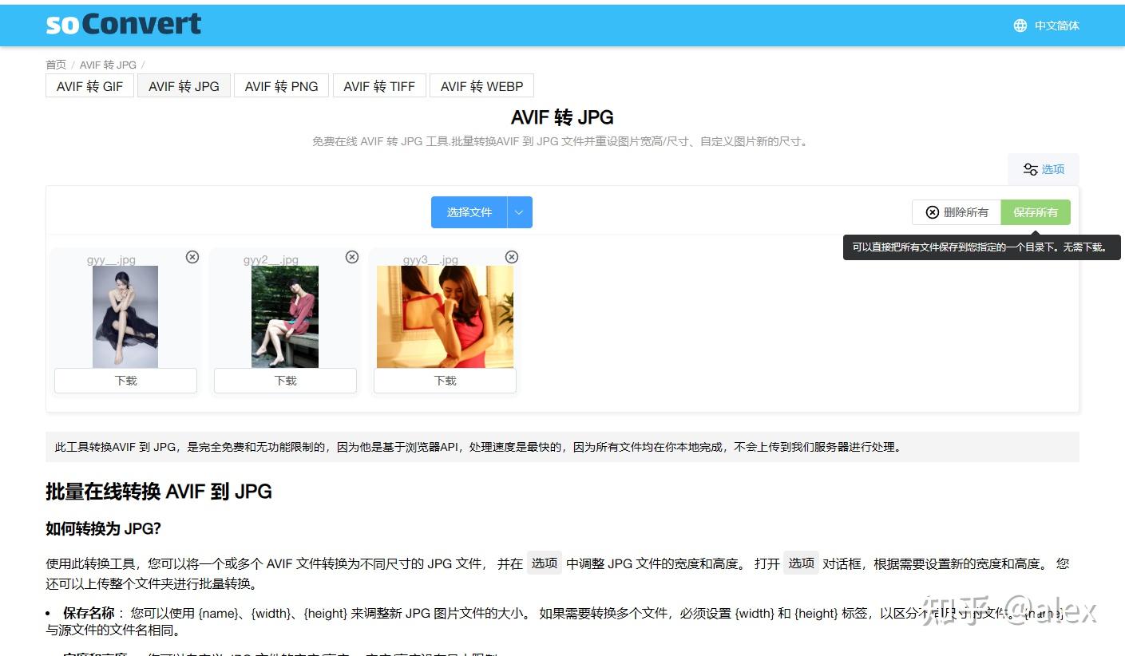The image size is (1125, 656).
Task: Click the 选择文件 upload button
Action: click(469, 211)
